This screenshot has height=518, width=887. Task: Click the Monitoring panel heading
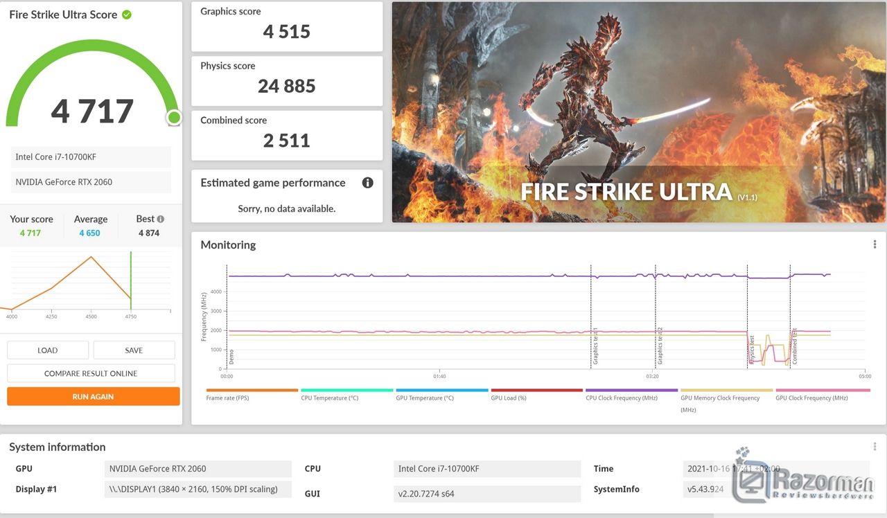tap(228, 244)
